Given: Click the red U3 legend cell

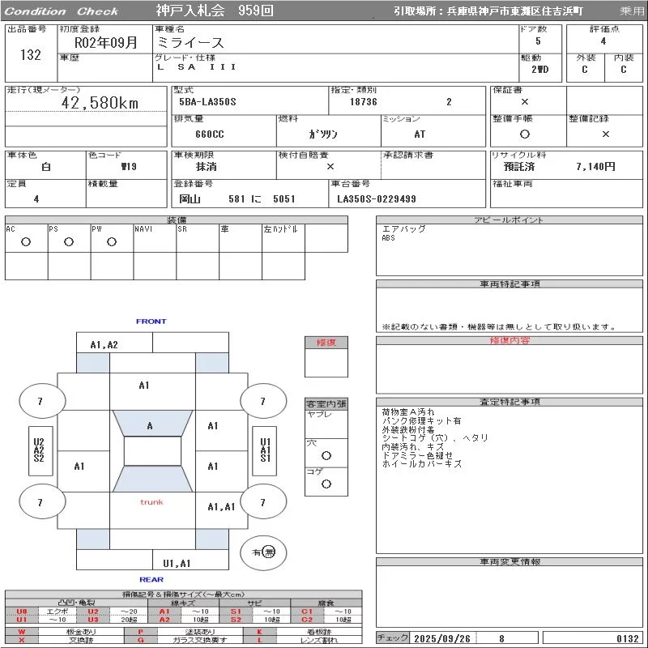Looking at the screenshot, I should coord(93,620).
